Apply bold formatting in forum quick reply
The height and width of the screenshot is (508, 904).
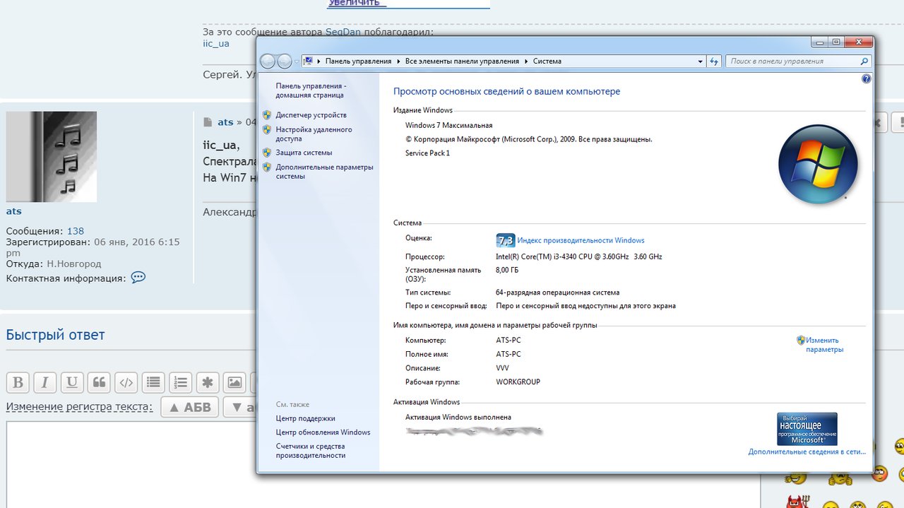pyautogui.click(x=18, y=383)
